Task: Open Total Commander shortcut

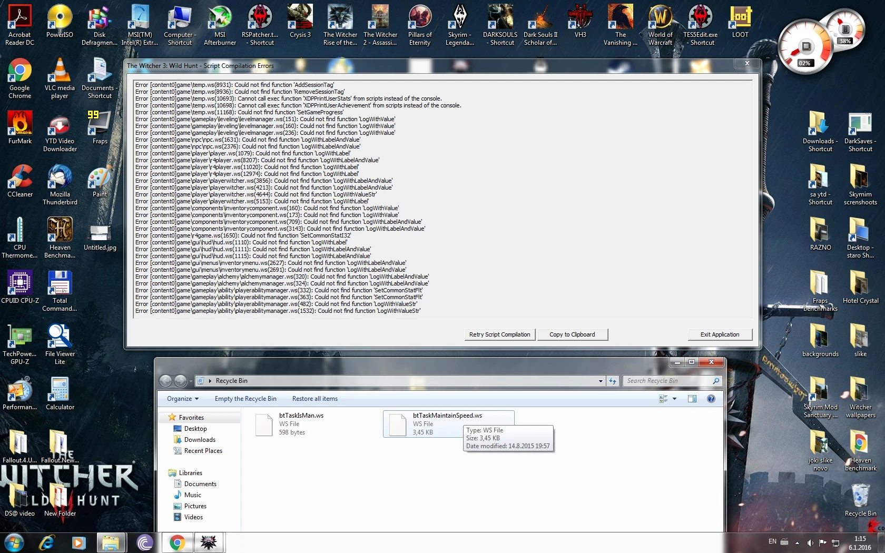Action: click(60, 291)
